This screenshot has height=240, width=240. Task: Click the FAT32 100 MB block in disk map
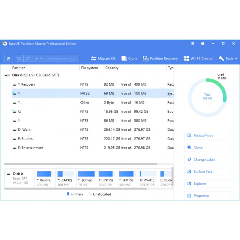tap(66, 178)
